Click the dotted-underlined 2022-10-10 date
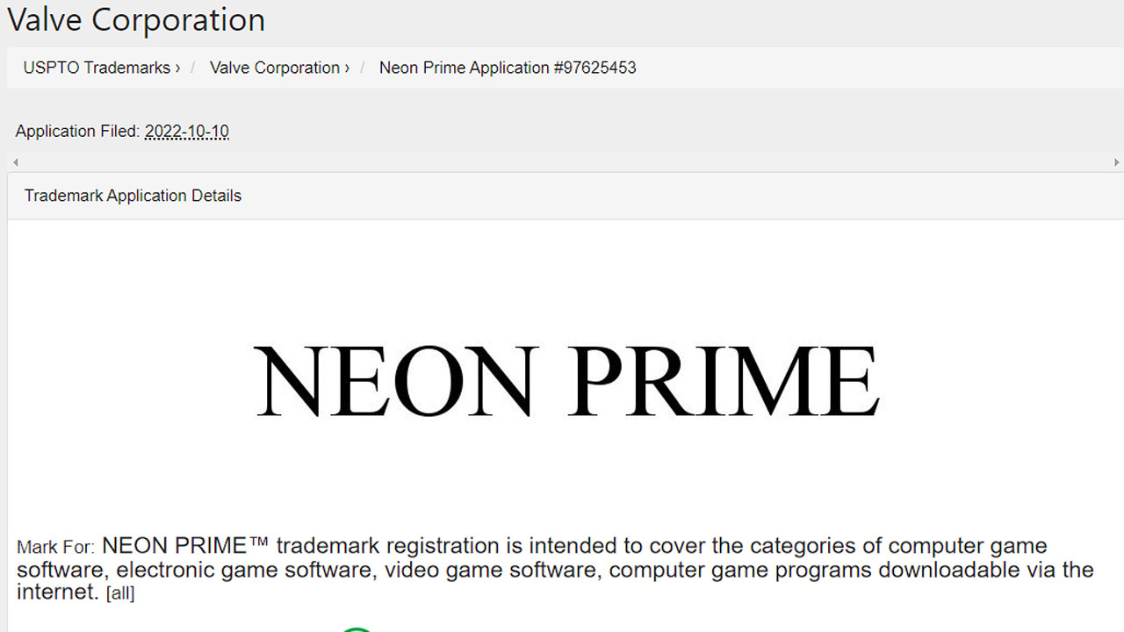Screen dimensions: 1124x632 point(187,131)
